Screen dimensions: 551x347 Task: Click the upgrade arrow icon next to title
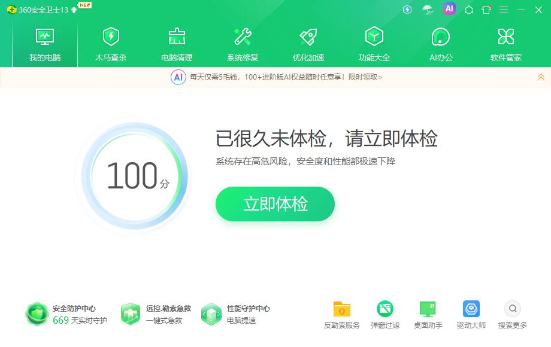[x=74, y=10]
